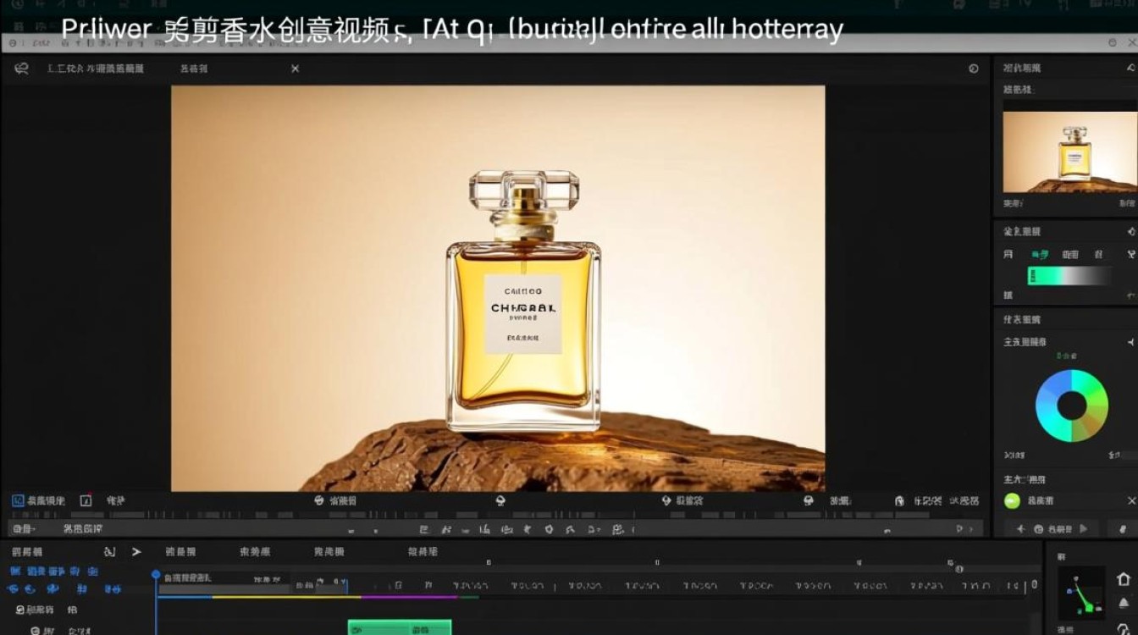The width and height of the screenshot is (1138, 635).
Task: Click the headphone icon at bottom-right corner
Action: pyautogui.click(x=1123, y=629)
